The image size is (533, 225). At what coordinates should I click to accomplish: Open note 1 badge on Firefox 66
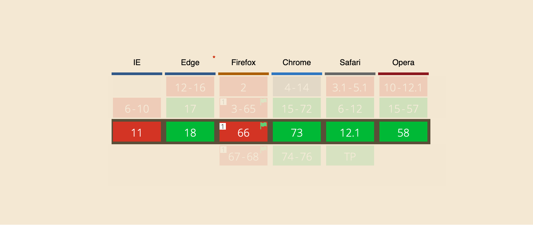[223, 127]
